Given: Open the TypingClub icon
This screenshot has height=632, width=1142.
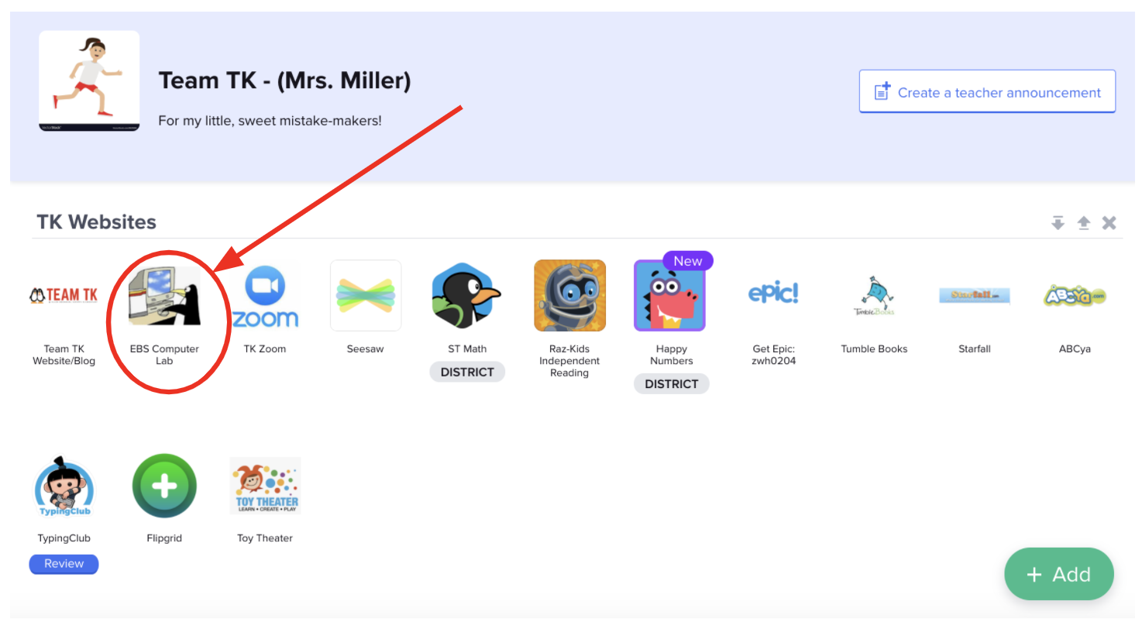Looking at the screenshot, I should coord(64,486).
